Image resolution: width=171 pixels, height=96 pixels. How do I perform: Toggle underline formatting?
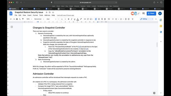(x=75, y=19)
